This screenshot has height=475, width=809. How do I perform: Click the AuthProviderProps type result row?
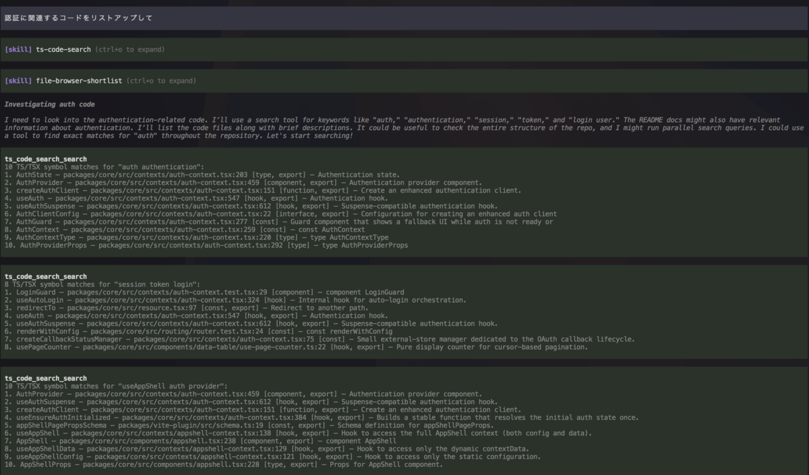point(206,245)
